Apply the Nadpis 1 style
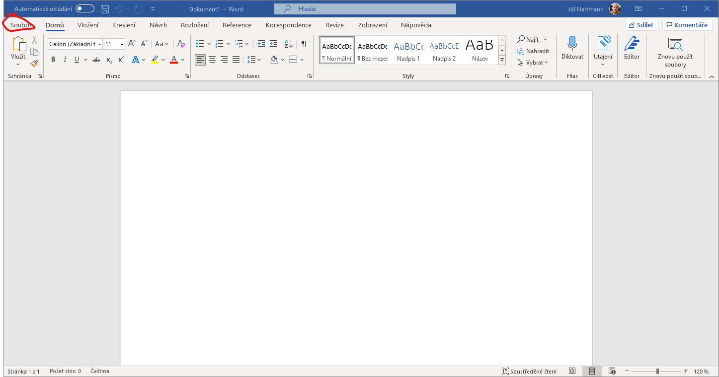The width and height of the screenshot is (719, 377). tap(408, 50)
